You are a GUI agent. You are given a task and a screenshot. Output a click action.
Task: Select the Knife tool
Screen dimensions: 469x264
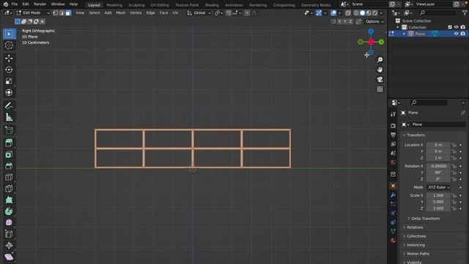pyautogui.click(x=9, y=188)
